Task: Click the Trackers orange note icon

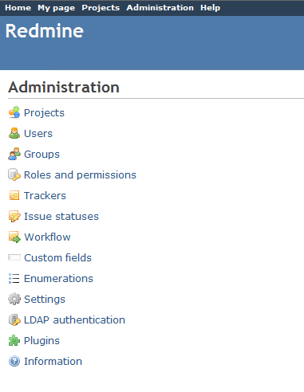Action: [14, 195]
